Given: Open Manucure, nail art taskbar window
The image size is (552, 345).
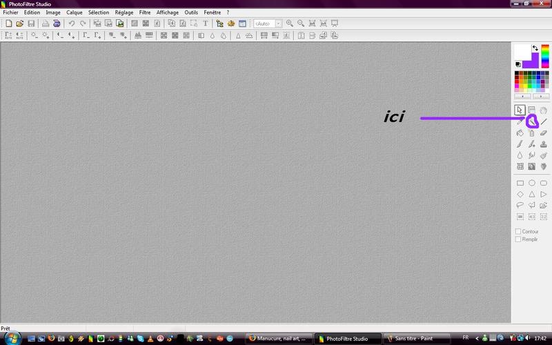Looking at the screenshot, I should click(280, 338).
